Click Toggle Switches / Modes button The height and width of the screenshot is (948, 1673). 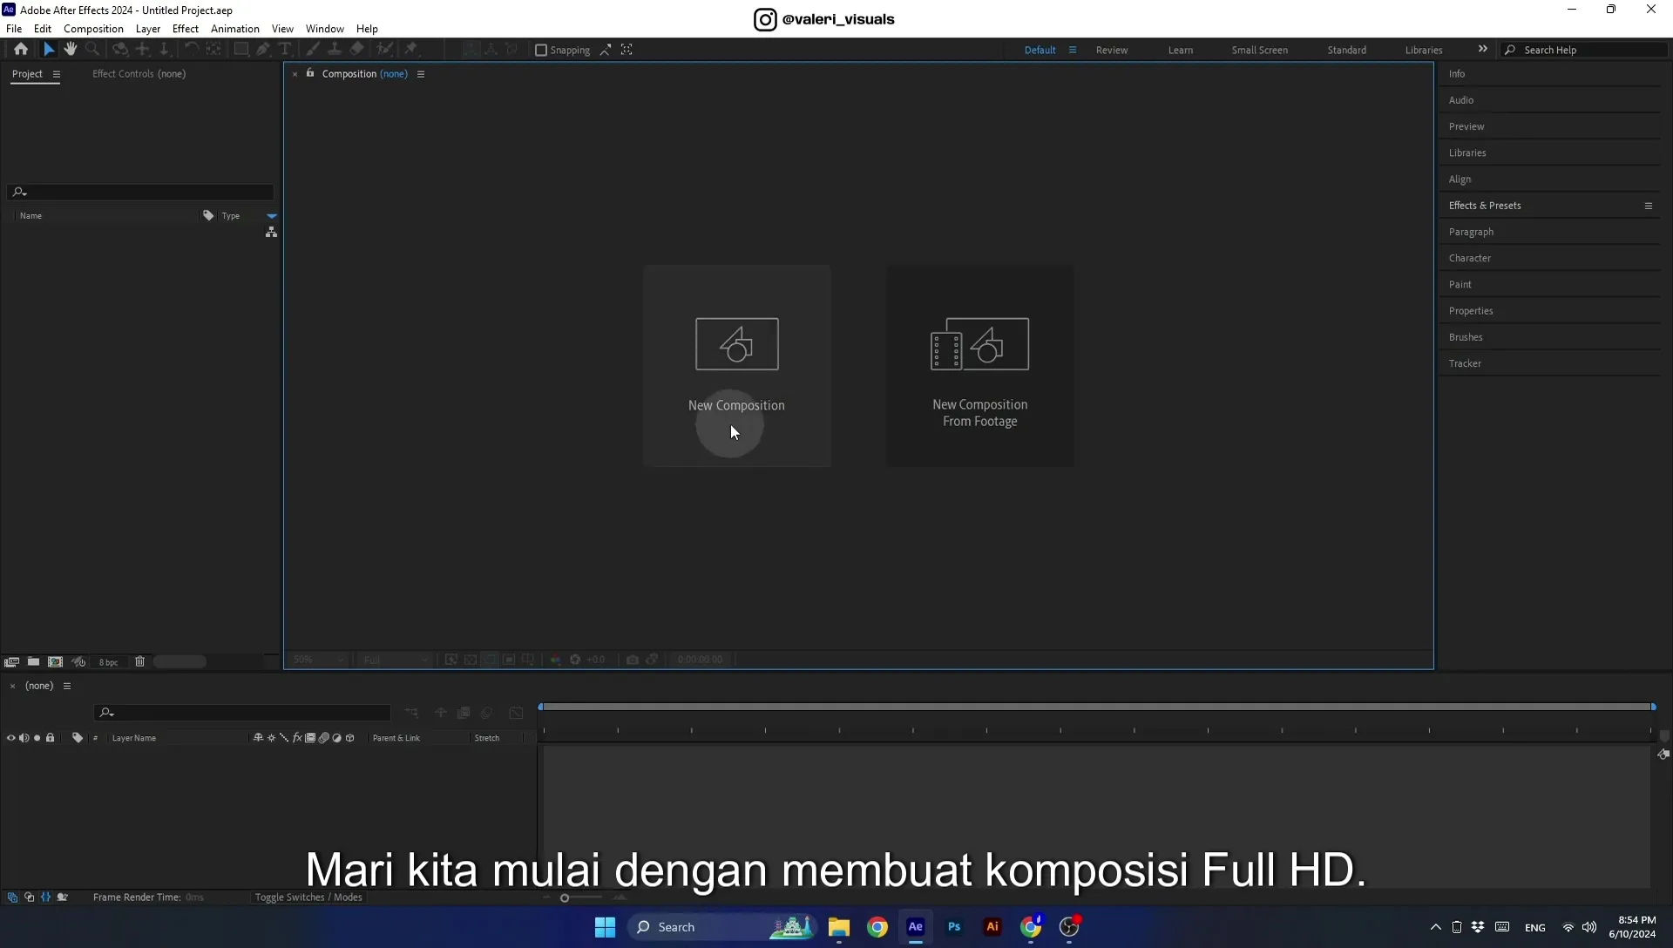coord(308,897)
